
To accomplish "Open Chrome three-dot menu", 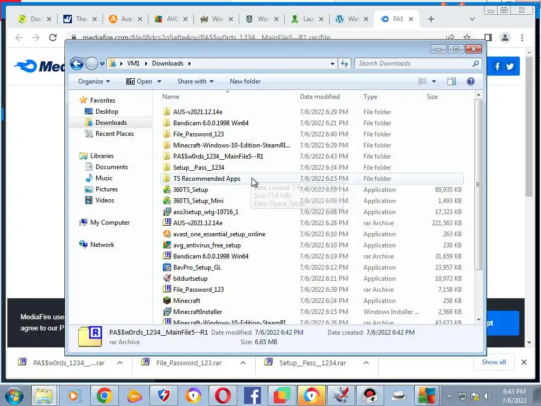I will click(522, 38).
